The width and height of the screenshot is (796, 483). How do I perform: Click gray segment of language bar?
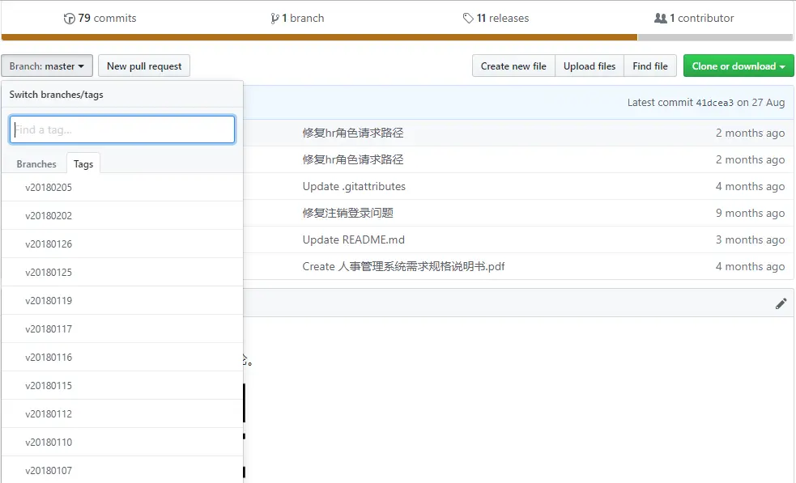(715, 37)
